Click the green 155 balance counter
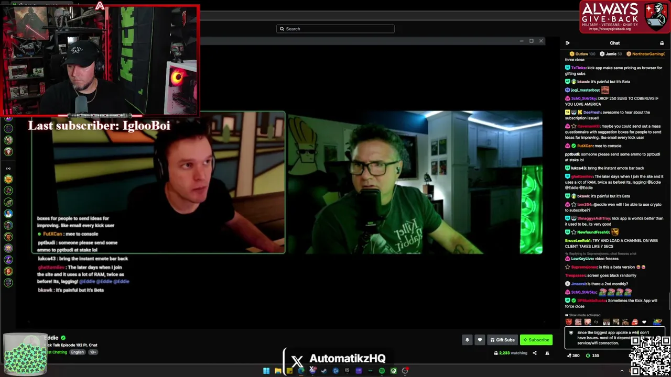 coord(592,356)
